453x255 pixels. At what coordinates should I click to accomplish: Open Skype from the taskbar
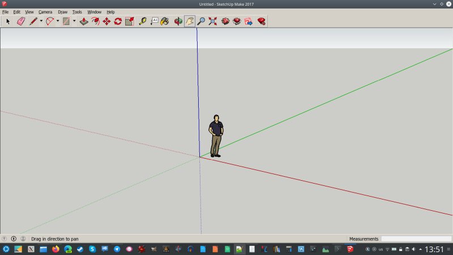92,249
